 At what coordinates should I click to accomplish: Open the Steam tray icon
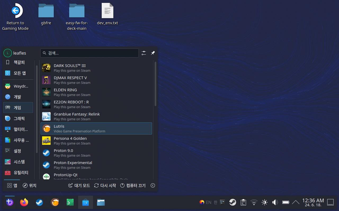pos(233,202)
